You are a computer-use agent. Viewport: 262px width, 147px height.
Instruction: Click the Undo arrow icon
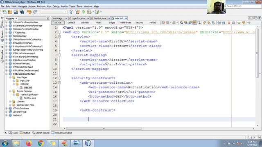29,12
